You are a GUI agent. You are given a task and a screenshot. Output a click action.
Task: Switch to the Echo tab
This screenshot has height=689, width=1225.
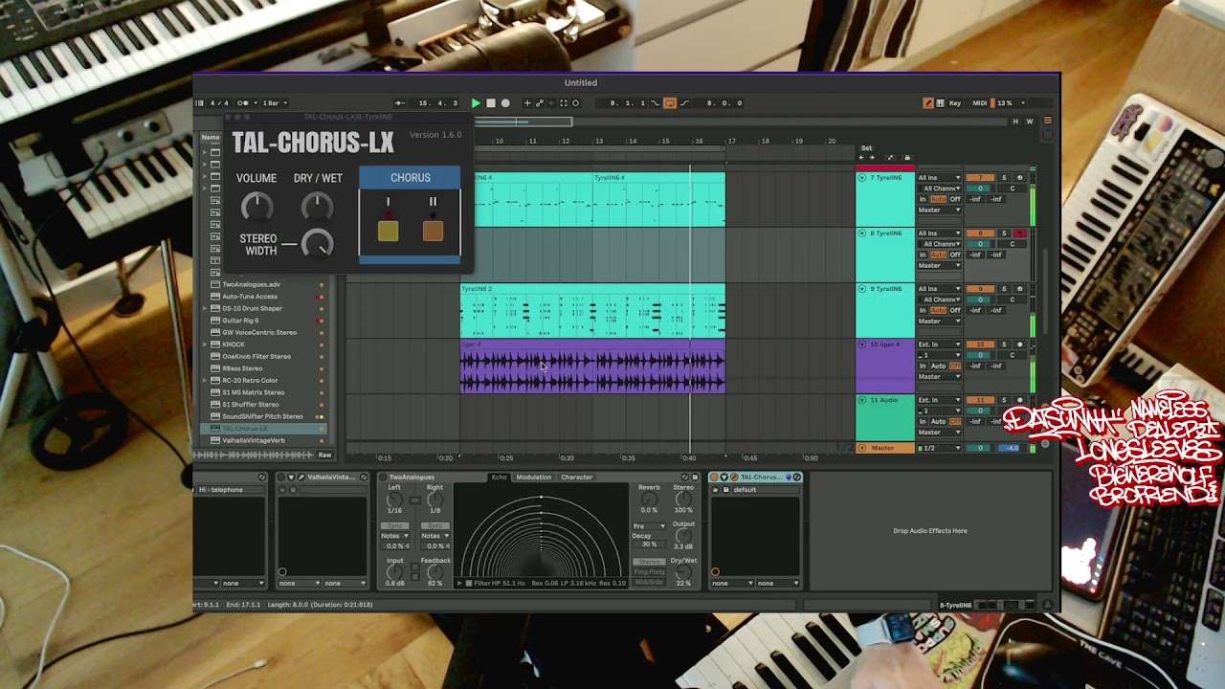499,477
